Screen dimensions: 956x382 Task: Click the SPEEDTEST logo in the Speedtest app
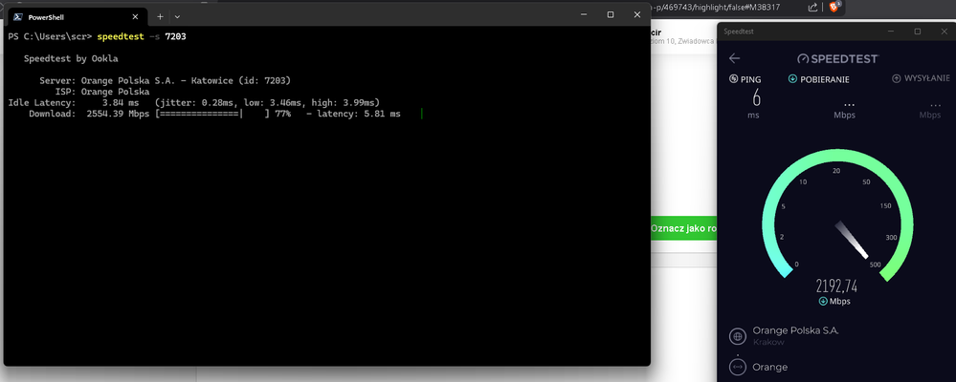tap(837, 58)
